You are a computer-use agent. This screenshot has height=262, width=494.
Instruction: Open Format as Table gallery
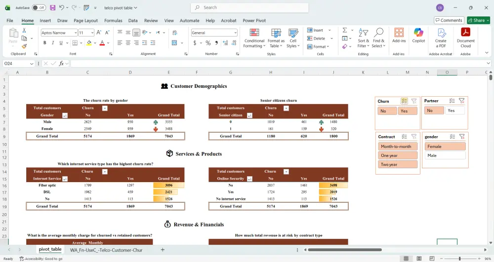(x=276, y=38)
